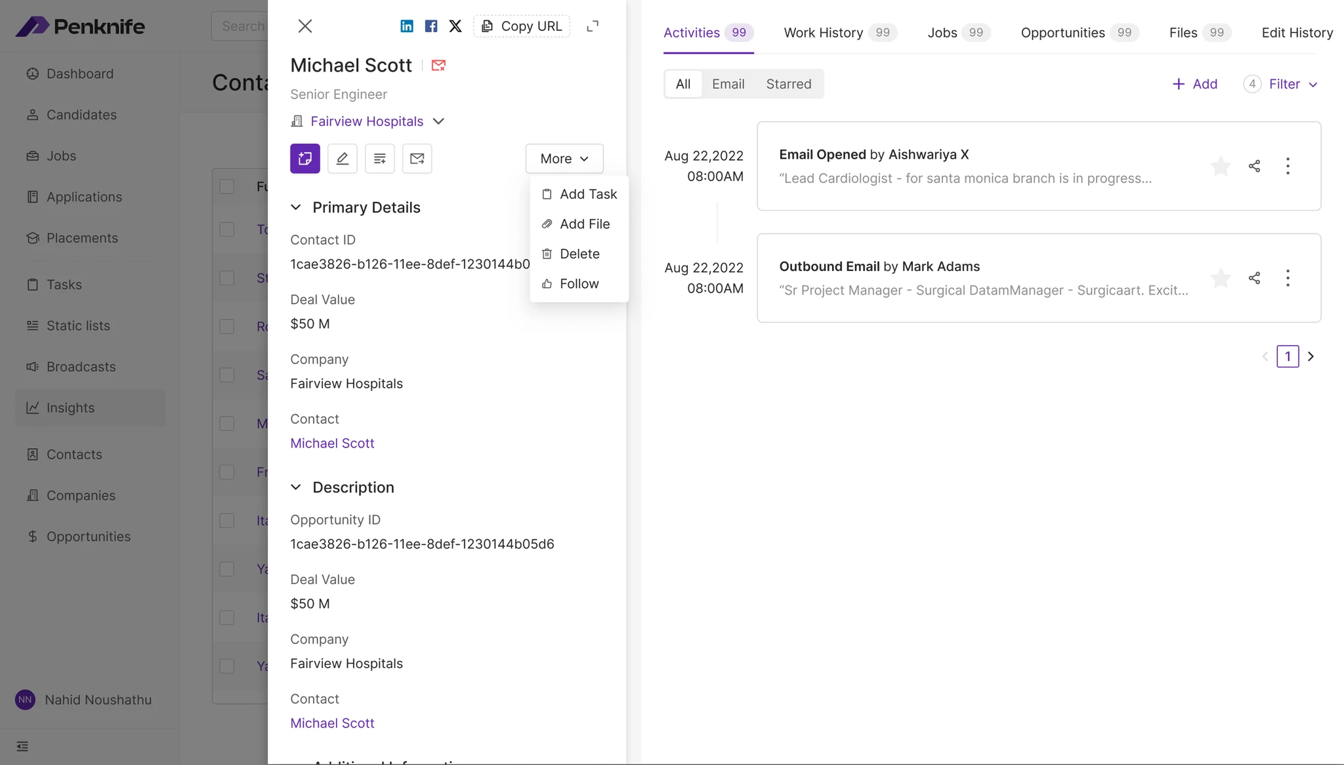1344x765 pixels.
Task: Star the Email Opened activity
Action: click(1221, 166)
